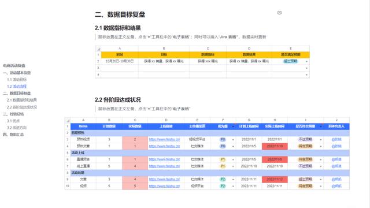
Task: Select row number 5 活动上线 in the 2.2 table
Action: coord(68,153)
